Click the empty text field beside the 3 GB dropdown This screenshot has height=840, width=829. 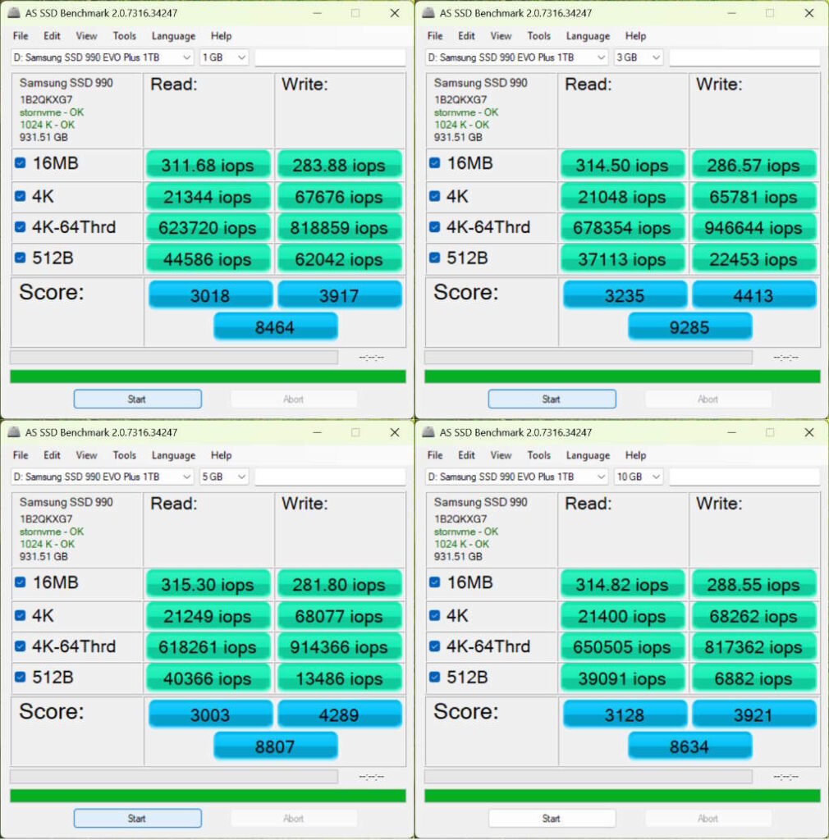pos(744,57)
